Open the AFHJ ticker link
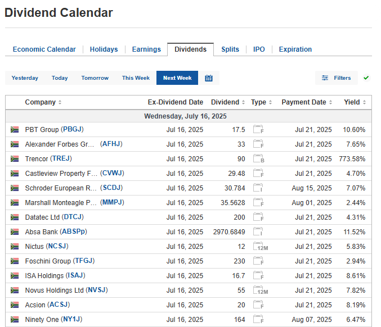Viewport: 381px width, 327px height. (x=111, y=144)
